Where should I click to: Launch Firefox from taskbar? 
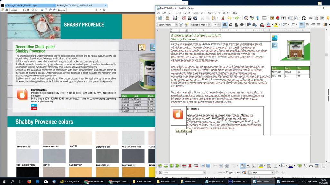click(29, 182)
